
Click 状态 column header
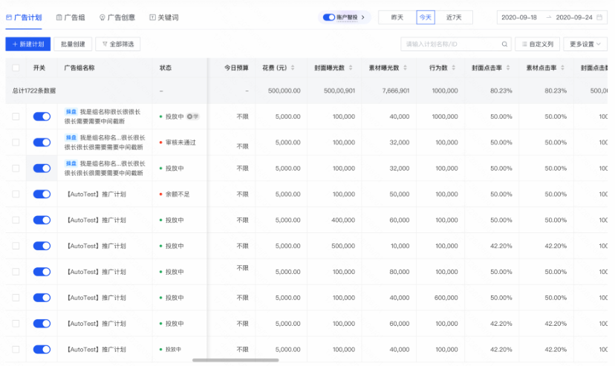tap(165, 68)
